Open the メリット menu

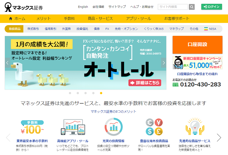tap(43, 19)
